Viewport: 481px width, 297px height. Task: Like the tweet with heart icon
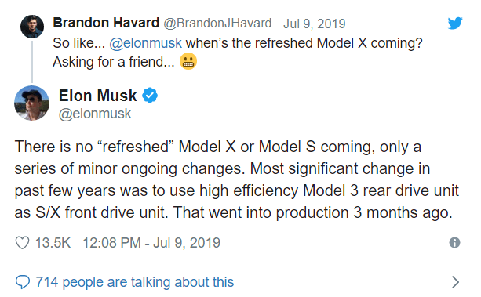[x=23, y=243]
